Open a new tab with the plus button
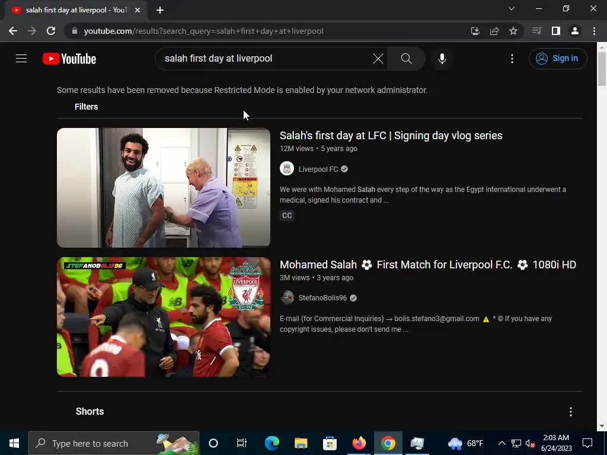 click(160, 10)
